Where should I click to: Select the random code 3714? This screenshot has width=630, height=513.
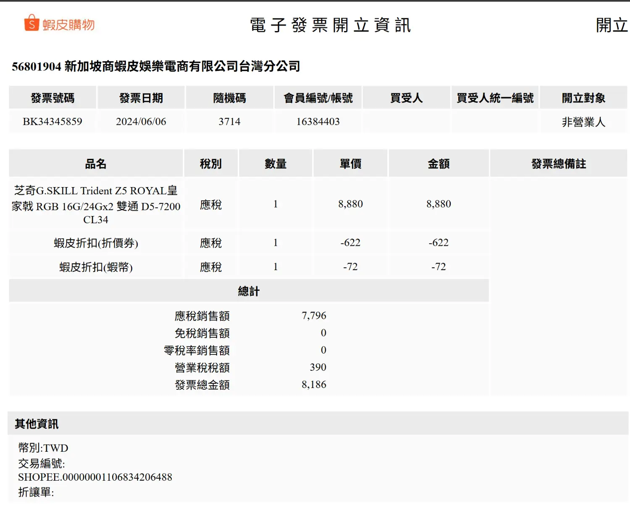pyautogui.click(x=229, y=122)
